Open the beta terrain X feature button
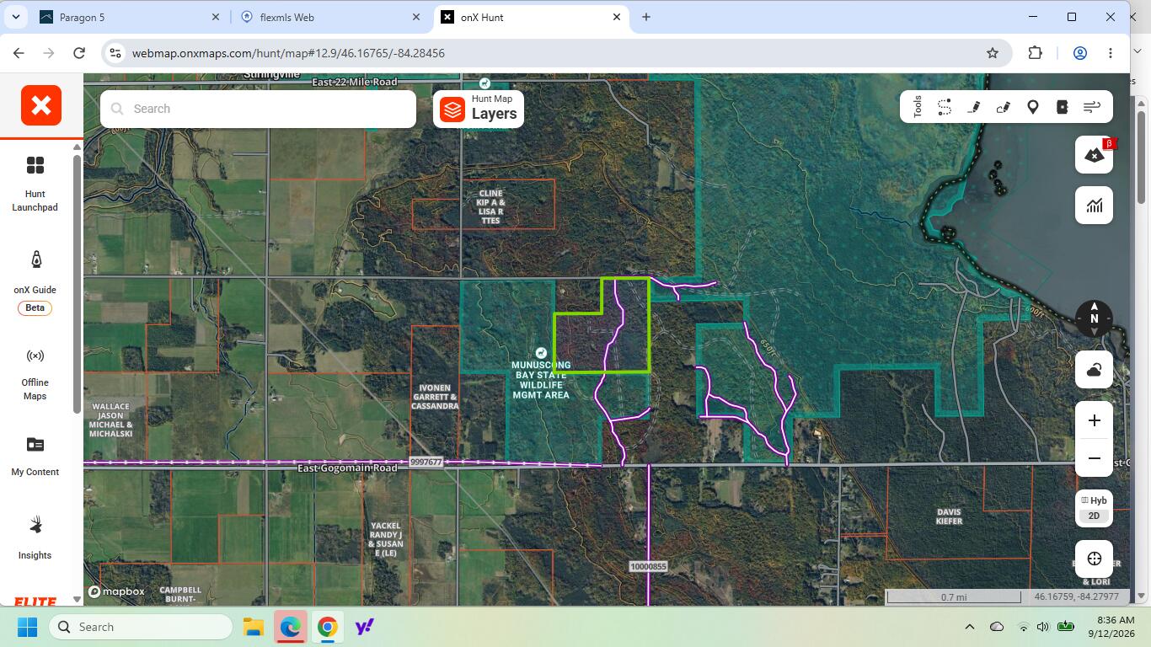This screenshot has height=647, width=1151. (1094, 155)
